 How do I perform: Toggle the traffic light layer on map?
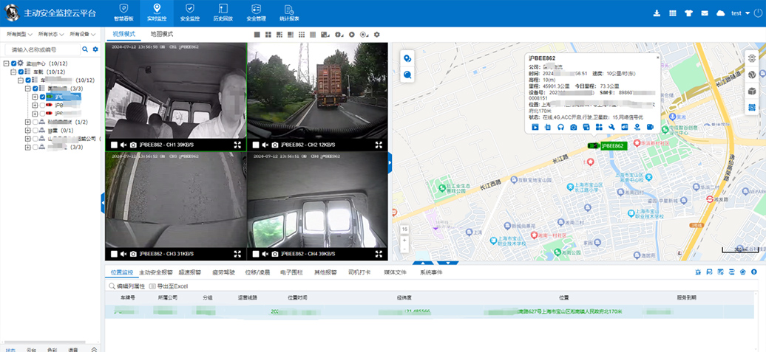click(x=752, y=58)
